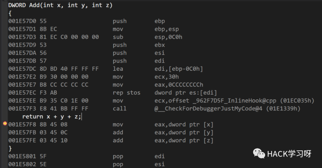322x168 pixels.
Task: Click the WeChat logo in the watermark
Action: pos(259,154)
